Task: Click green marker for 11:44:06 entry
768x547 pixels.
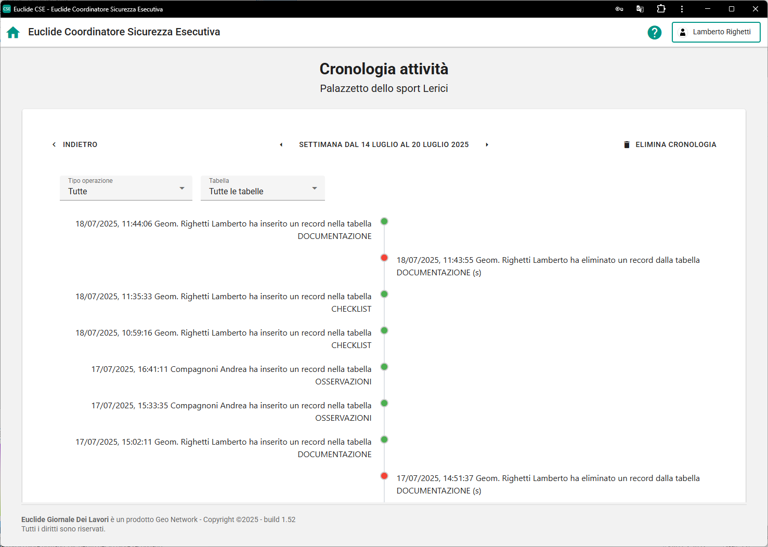Action: click(x=384, y=221)
